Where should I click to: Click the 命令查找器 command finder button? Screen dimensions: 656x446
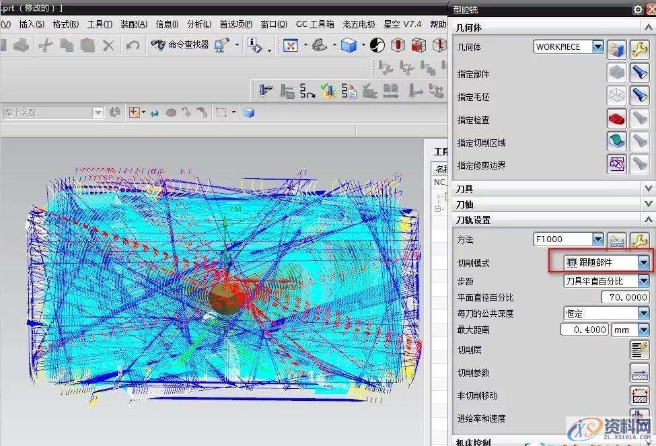(x=180, y=45)
